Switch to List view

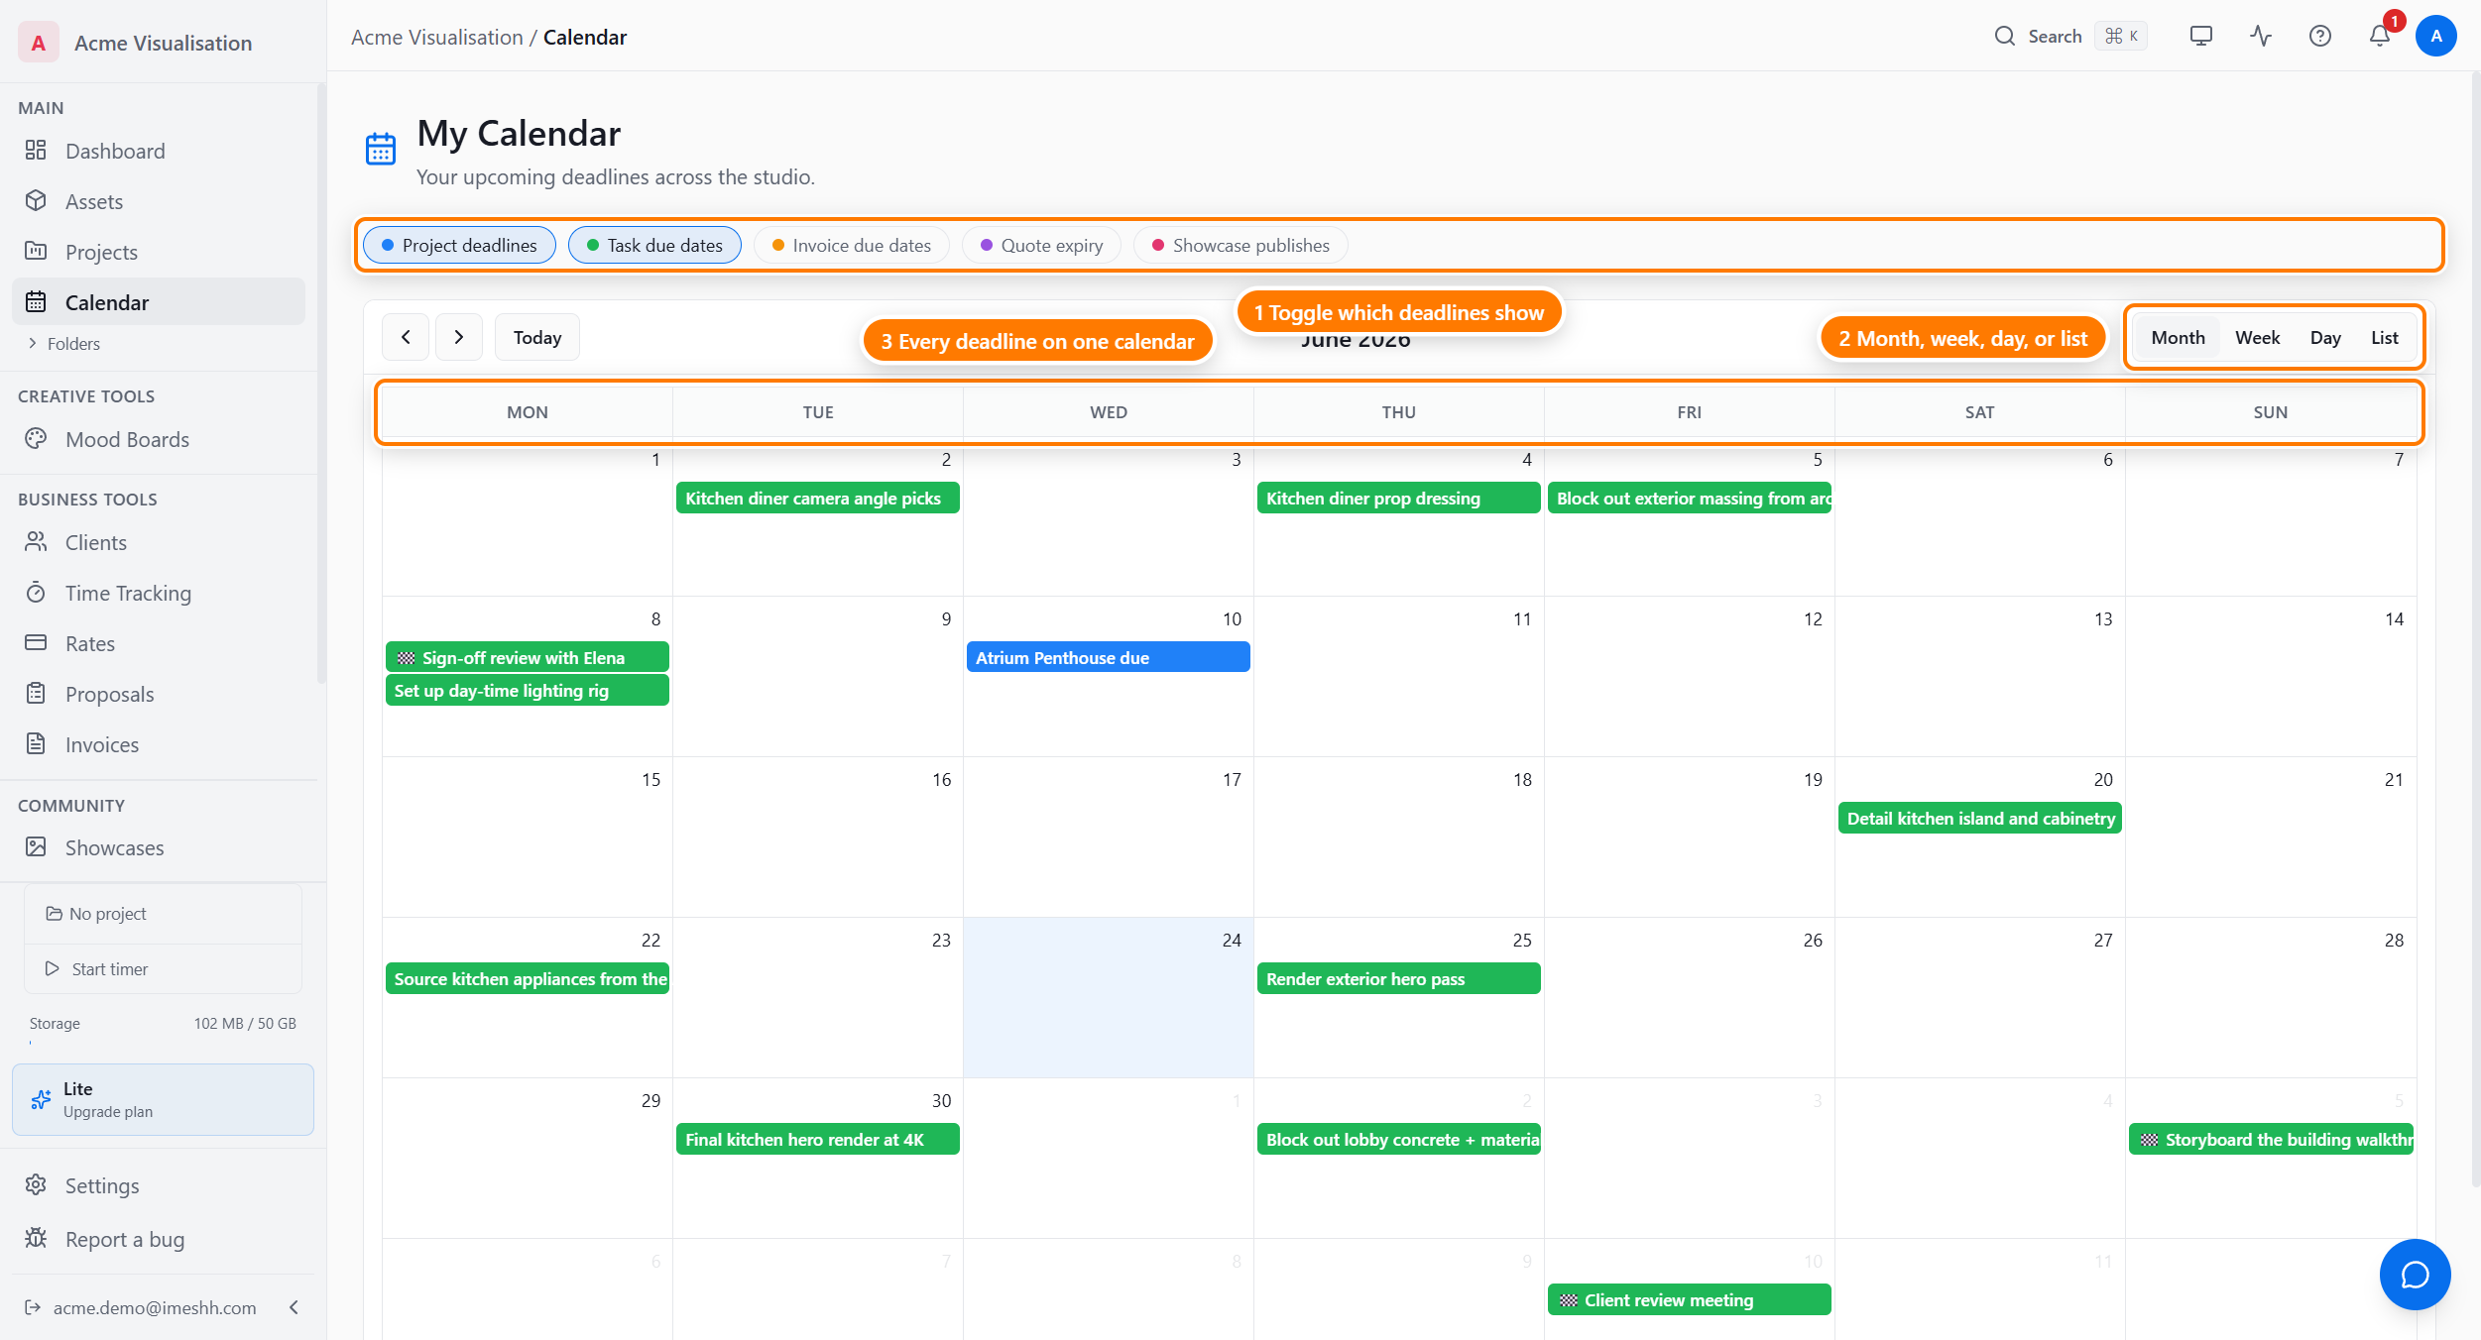tap(2385, 338)
